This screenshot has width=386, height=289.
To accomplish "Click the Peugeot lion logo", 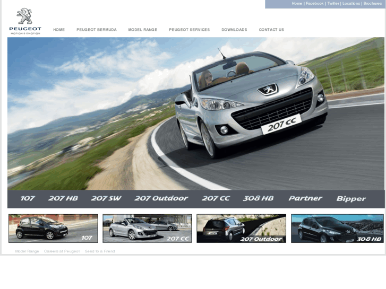I will point(25,21).
